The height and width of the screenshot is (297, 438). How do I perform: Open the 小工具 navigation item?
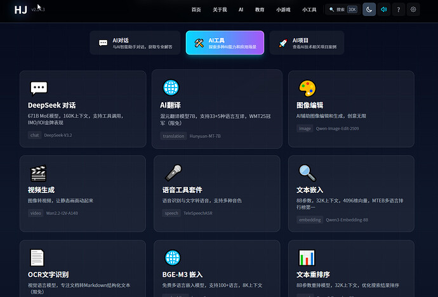tap(309, 10)
